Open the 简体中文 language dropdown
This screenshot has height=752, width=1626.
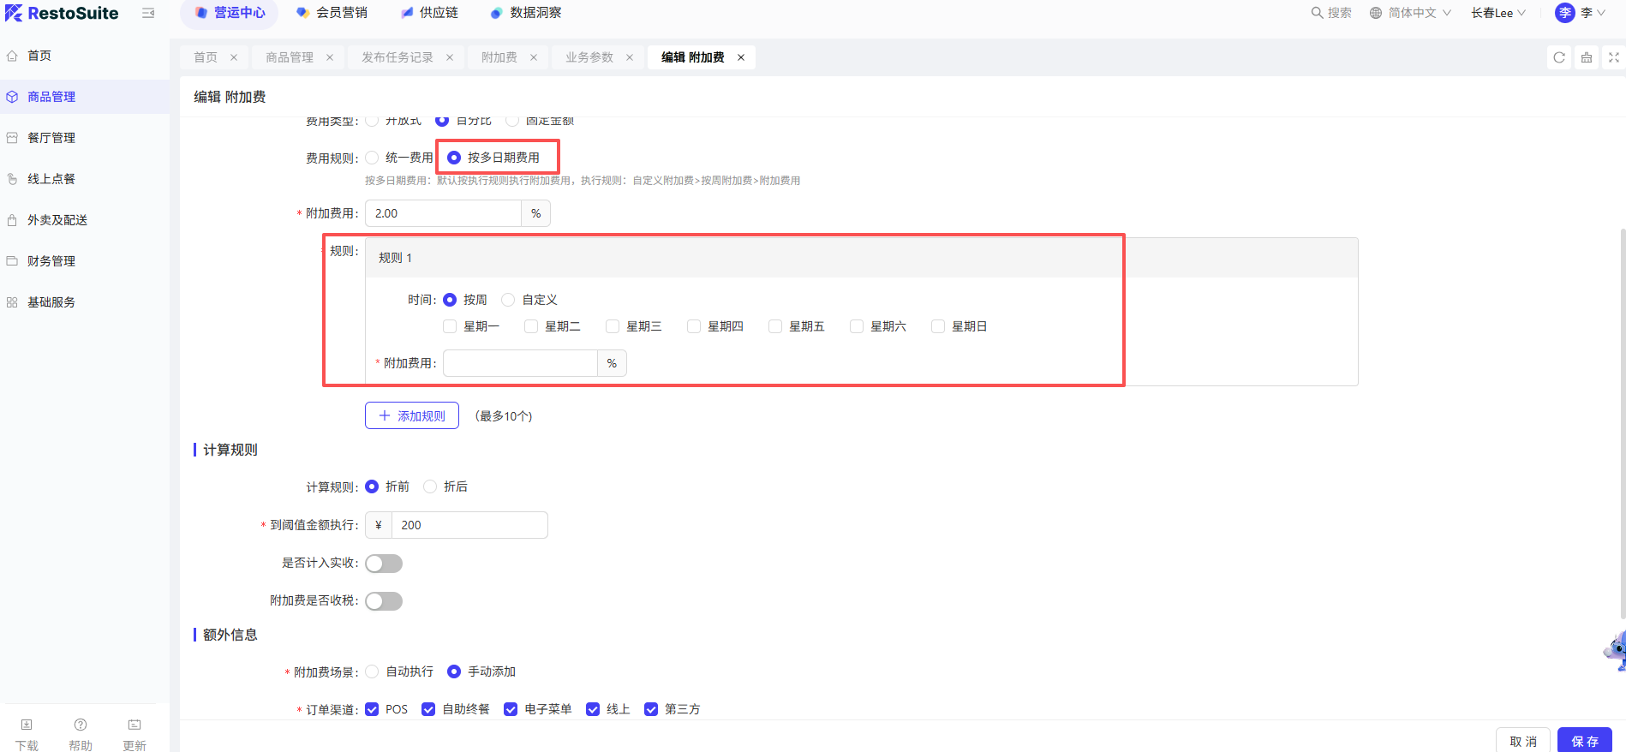tap(1410, 13)
